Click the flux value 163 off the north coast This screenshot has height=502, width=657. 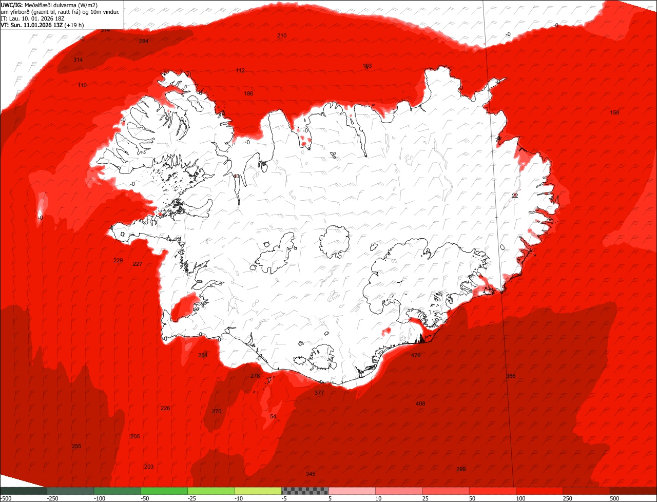click(x=367, y=66)
